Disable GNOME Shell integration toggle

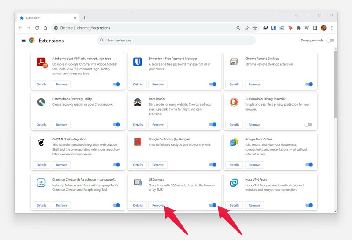point(116,165)
